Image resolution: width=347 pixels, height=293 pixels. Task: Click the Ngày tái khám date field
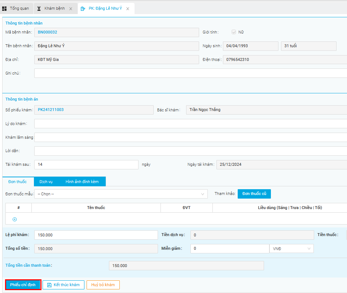pos(282,165)
